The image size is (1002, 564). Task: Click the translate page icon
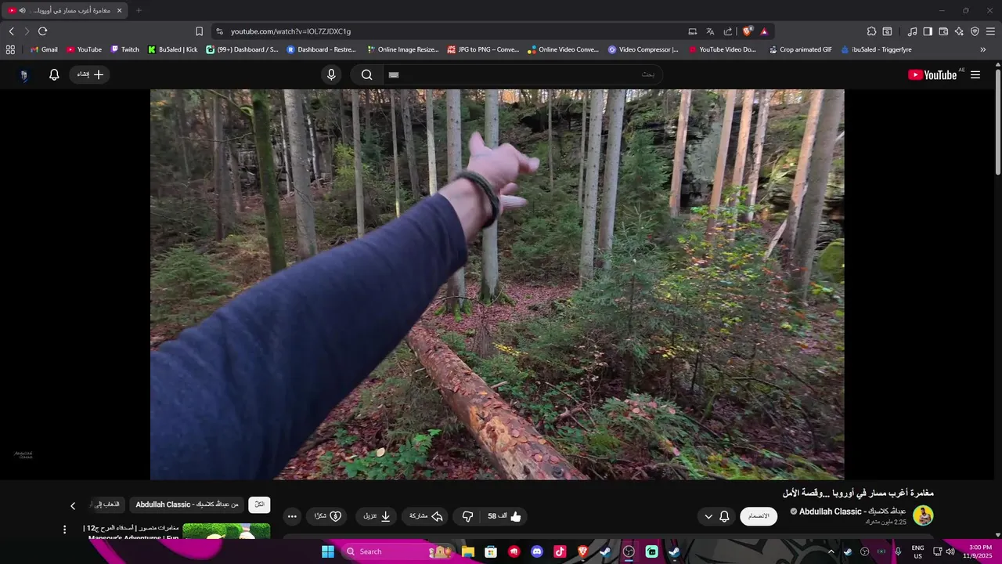710,31
